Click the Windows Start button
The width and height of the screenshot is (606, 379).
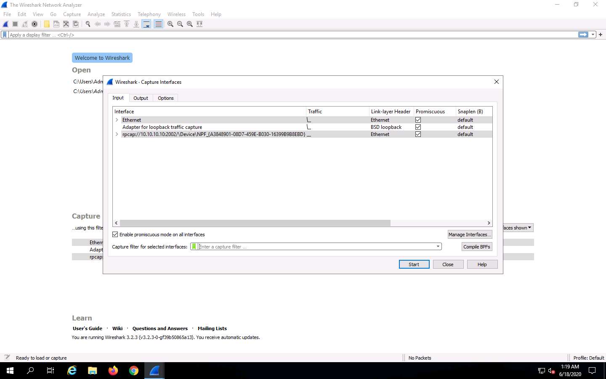tap(10, 371)
